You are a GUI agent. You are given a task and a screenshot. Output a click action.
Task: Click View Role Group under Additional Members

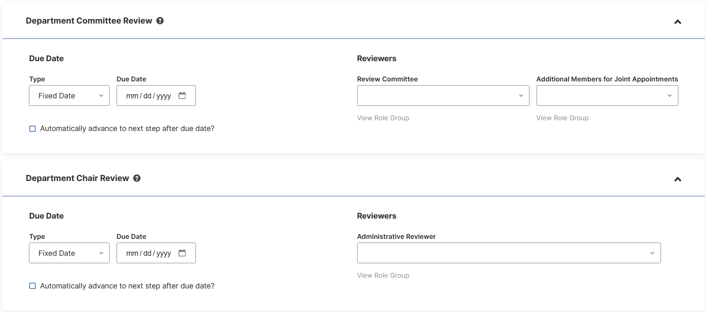[x=563, y=118]
